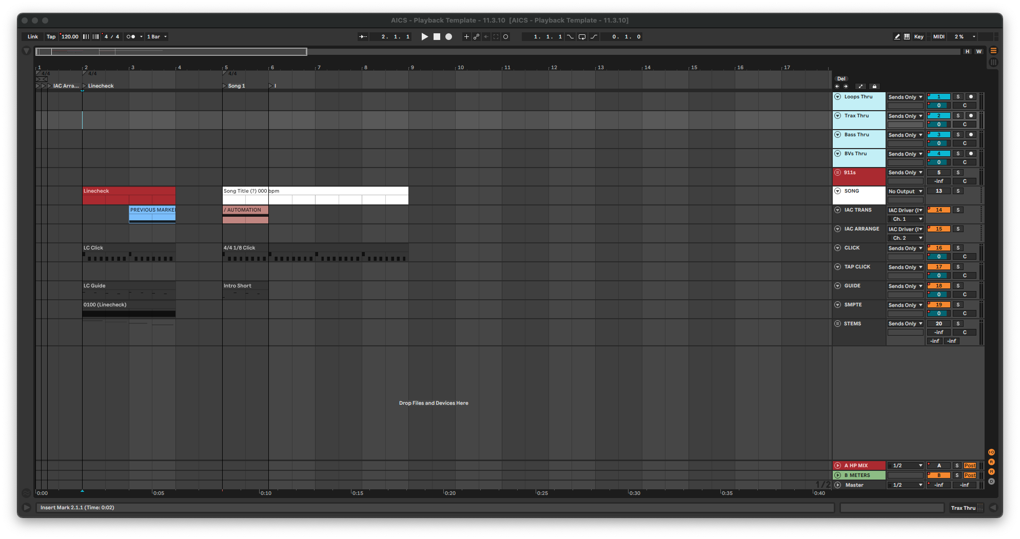Screen dimensions: 1020x539
Task: Toggle GUIDE track activator 18
Action: point(939,286)
